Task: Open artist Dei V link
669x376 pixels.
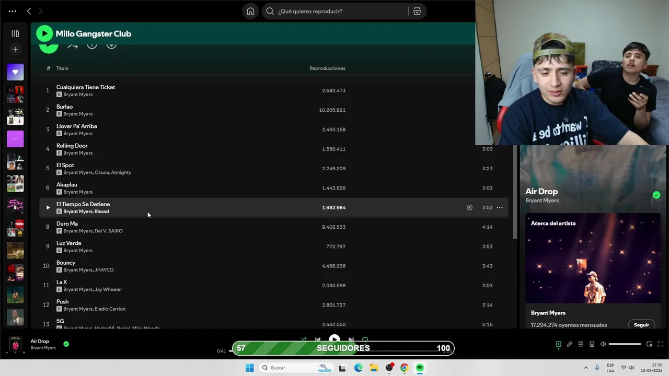Action: (100, 231)
